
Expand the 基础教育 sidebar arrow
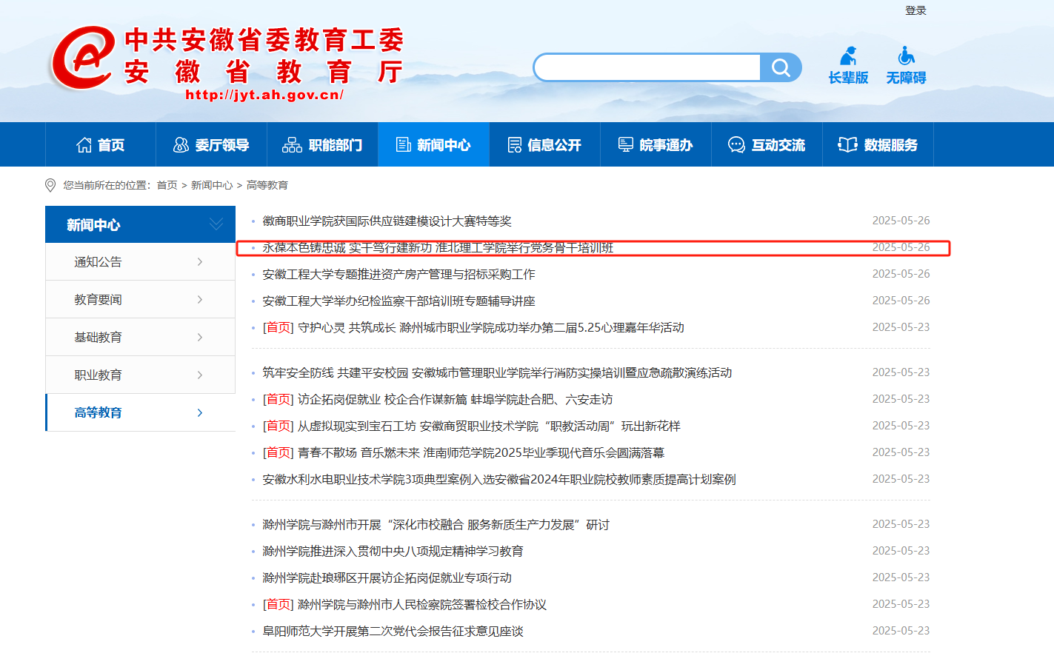coord(200,338)
